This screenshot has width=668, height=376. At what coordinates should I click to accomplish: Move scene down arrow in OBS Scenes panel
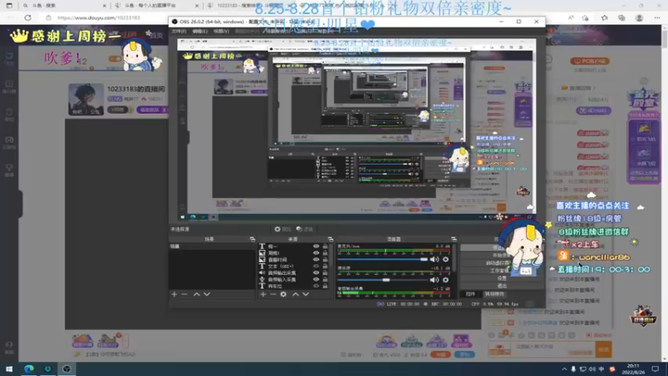[x=206, y=294]
